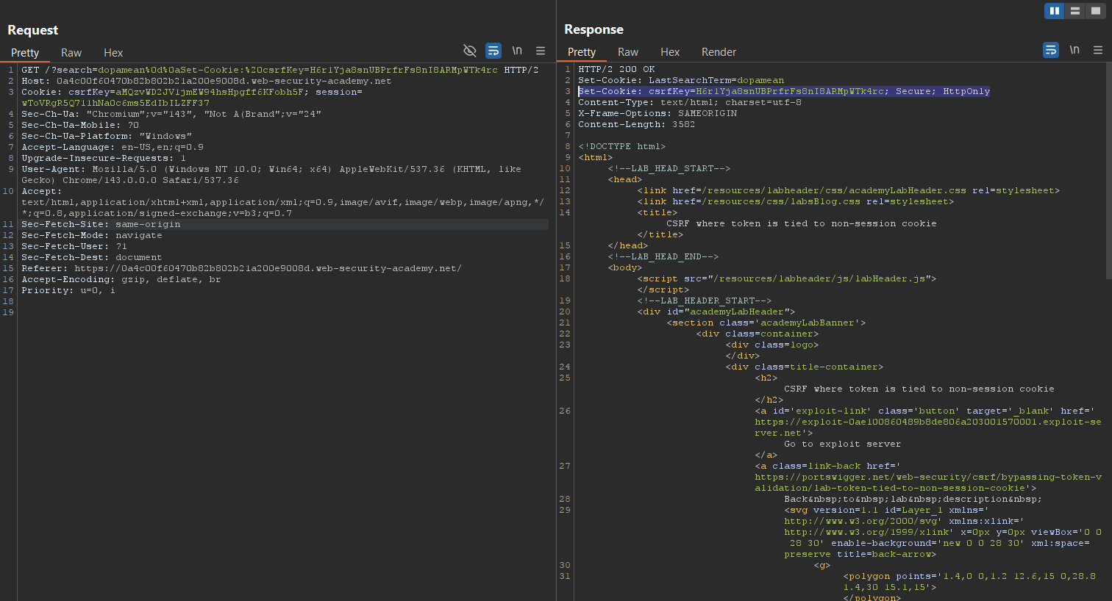
Task: Toggle the \n newline display in Response panel
Action: (1074, 50)
